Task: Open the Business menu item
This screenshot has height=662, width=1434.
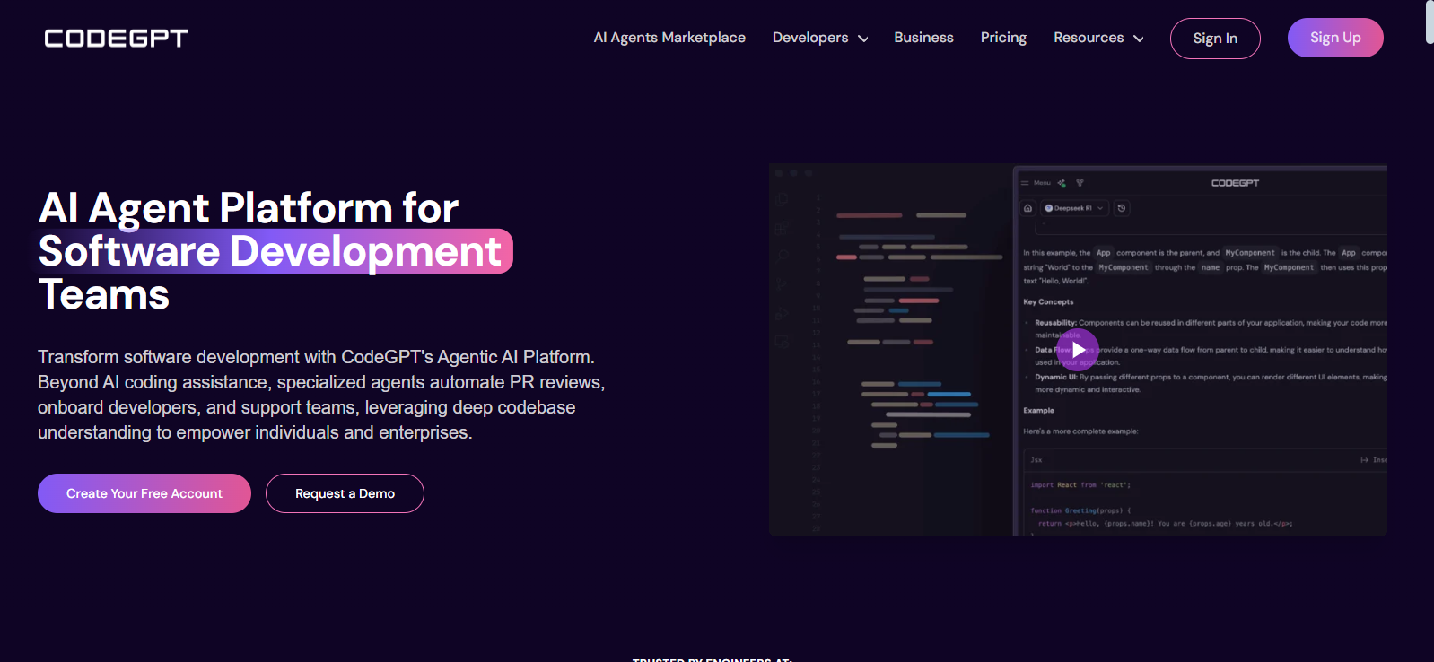Action: coord(923,38)
